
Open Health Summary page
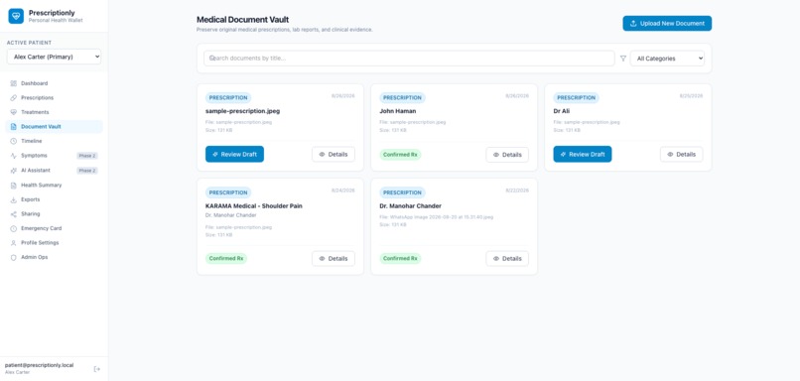pyautogui.click(x=54, y=186)
